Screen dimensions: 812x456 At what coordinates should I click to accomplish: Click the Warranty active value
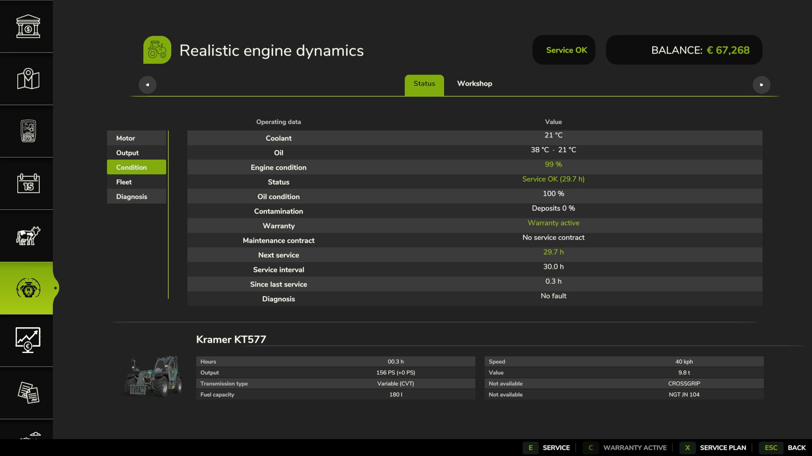pos(553,223)
